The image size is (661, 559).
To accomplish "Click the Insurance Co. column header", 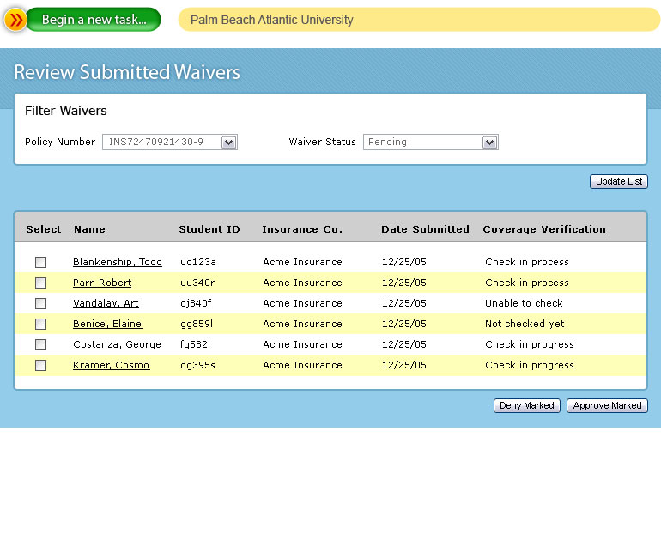I will pos(302,229).
